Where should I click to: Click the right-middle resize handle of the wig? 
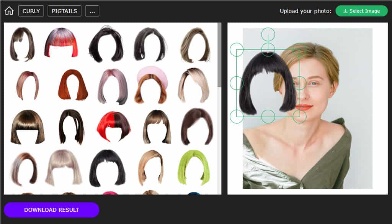(x=299, y=83)
